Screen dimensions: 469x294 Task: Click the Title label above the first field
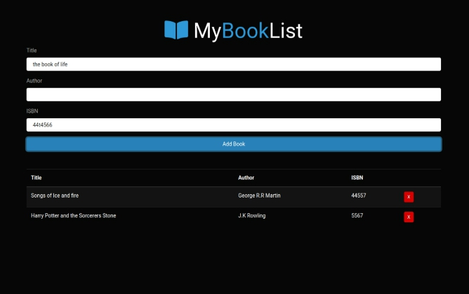(32, 51)
